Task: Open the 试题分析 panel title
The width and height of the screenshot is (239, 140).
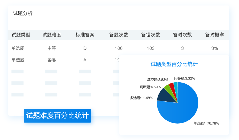Action: 23,13
